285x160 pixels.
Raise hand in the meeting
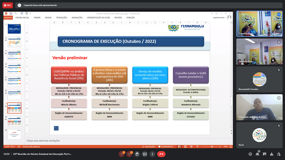pyautogui.click(x=137, y=154)
